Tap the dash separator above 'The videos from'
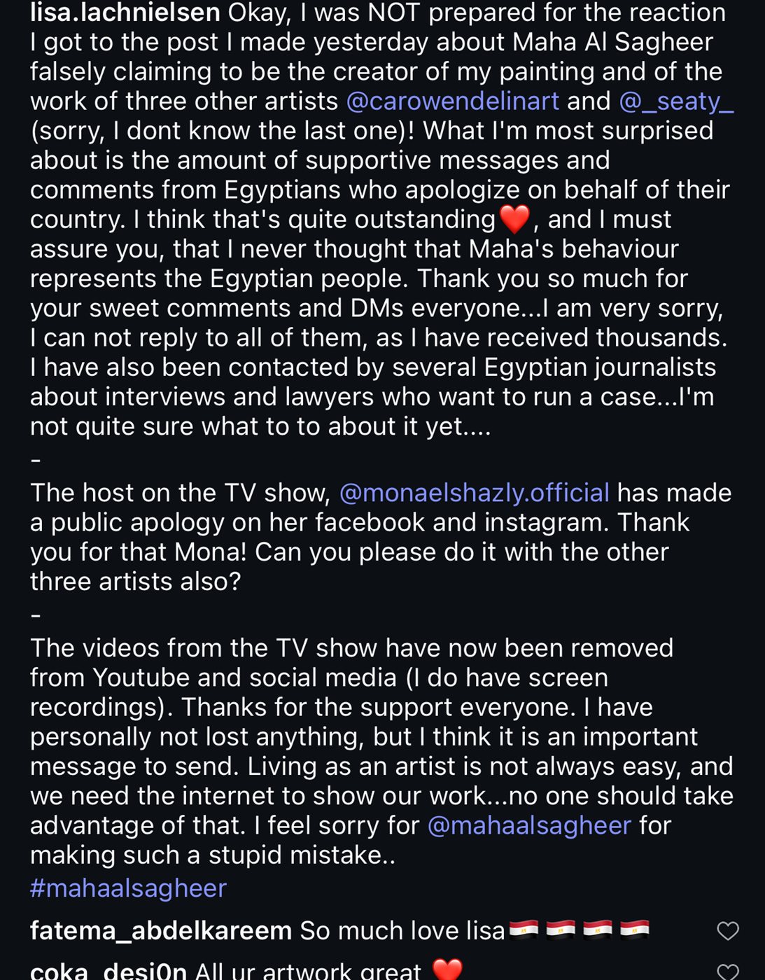765x980 pixels. pos(36,616)
